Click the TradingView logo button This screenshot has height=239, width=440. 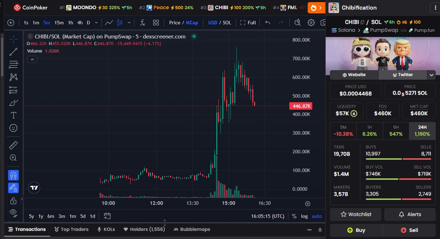tap(34, 188)
